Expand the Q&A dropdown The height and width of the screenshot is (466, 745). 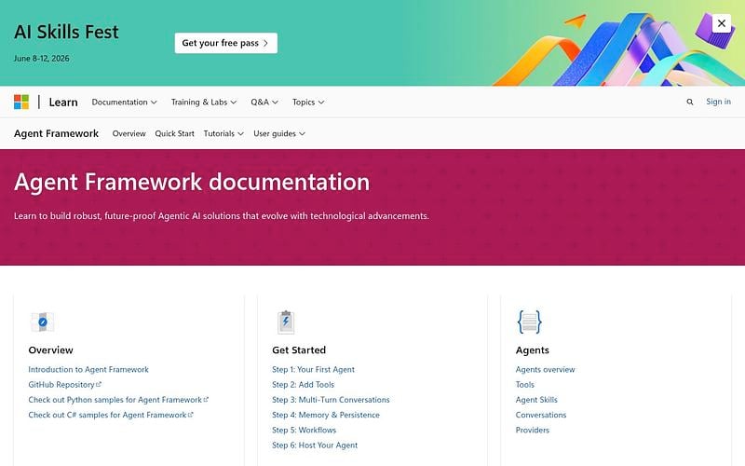264,102
